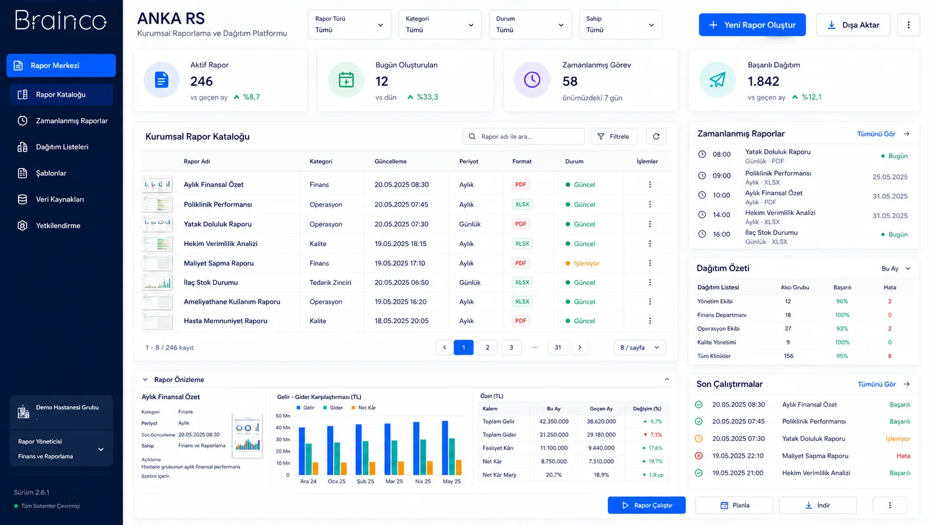933x525 pixels.
Task: Click the three-dot button beside İndir
Action: tap(889, 505)
